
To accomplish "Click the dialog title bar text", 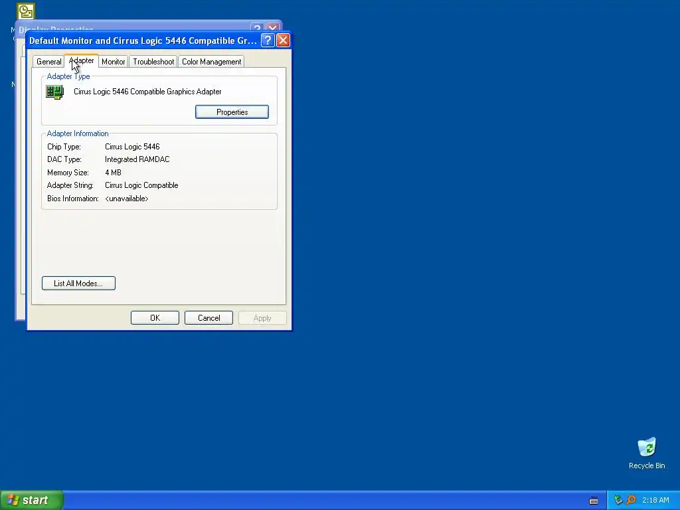I will [143, 41].
